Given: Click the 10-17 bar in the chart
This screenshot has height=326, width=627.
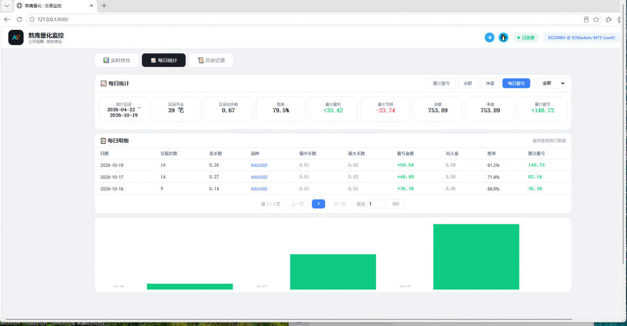Looking at the screenshot, I should pos(333,272).
